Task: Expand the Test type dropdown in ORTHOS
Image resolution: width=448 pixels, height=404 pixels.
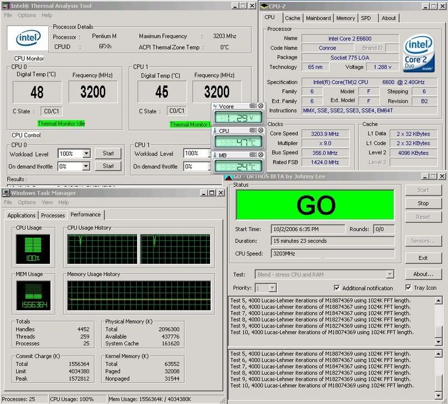Action: click(x=390, y=274)
